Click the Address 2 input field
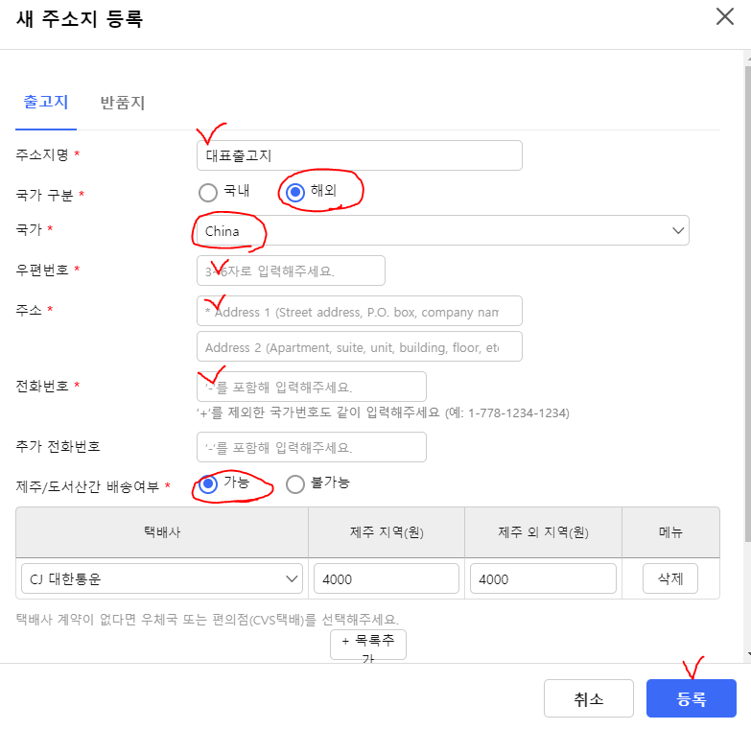Viewport: 751px width, 730px height. [x=360, y=346]
